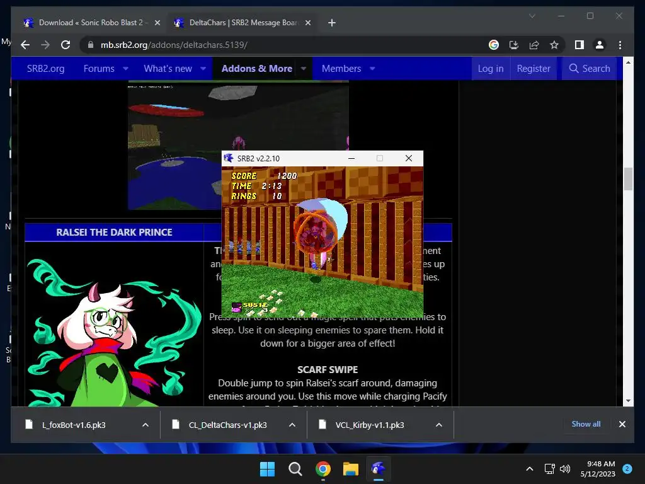Bookmark this page with star
This screenshot has width=645, height=484.
554,45
